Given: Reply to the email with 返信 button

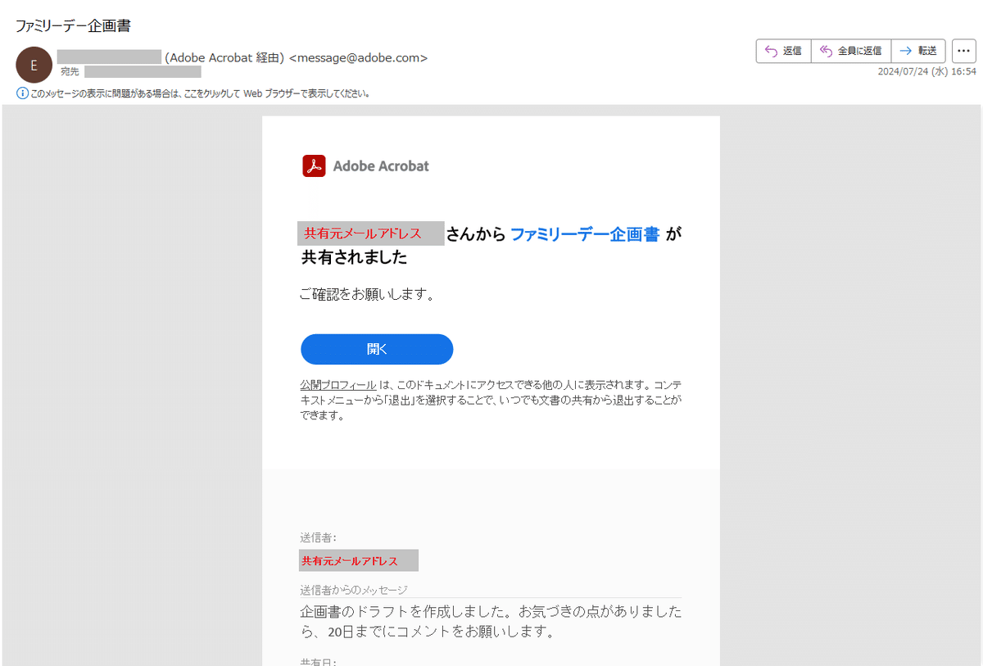Looking at the screenshot, I should point(783,51).
